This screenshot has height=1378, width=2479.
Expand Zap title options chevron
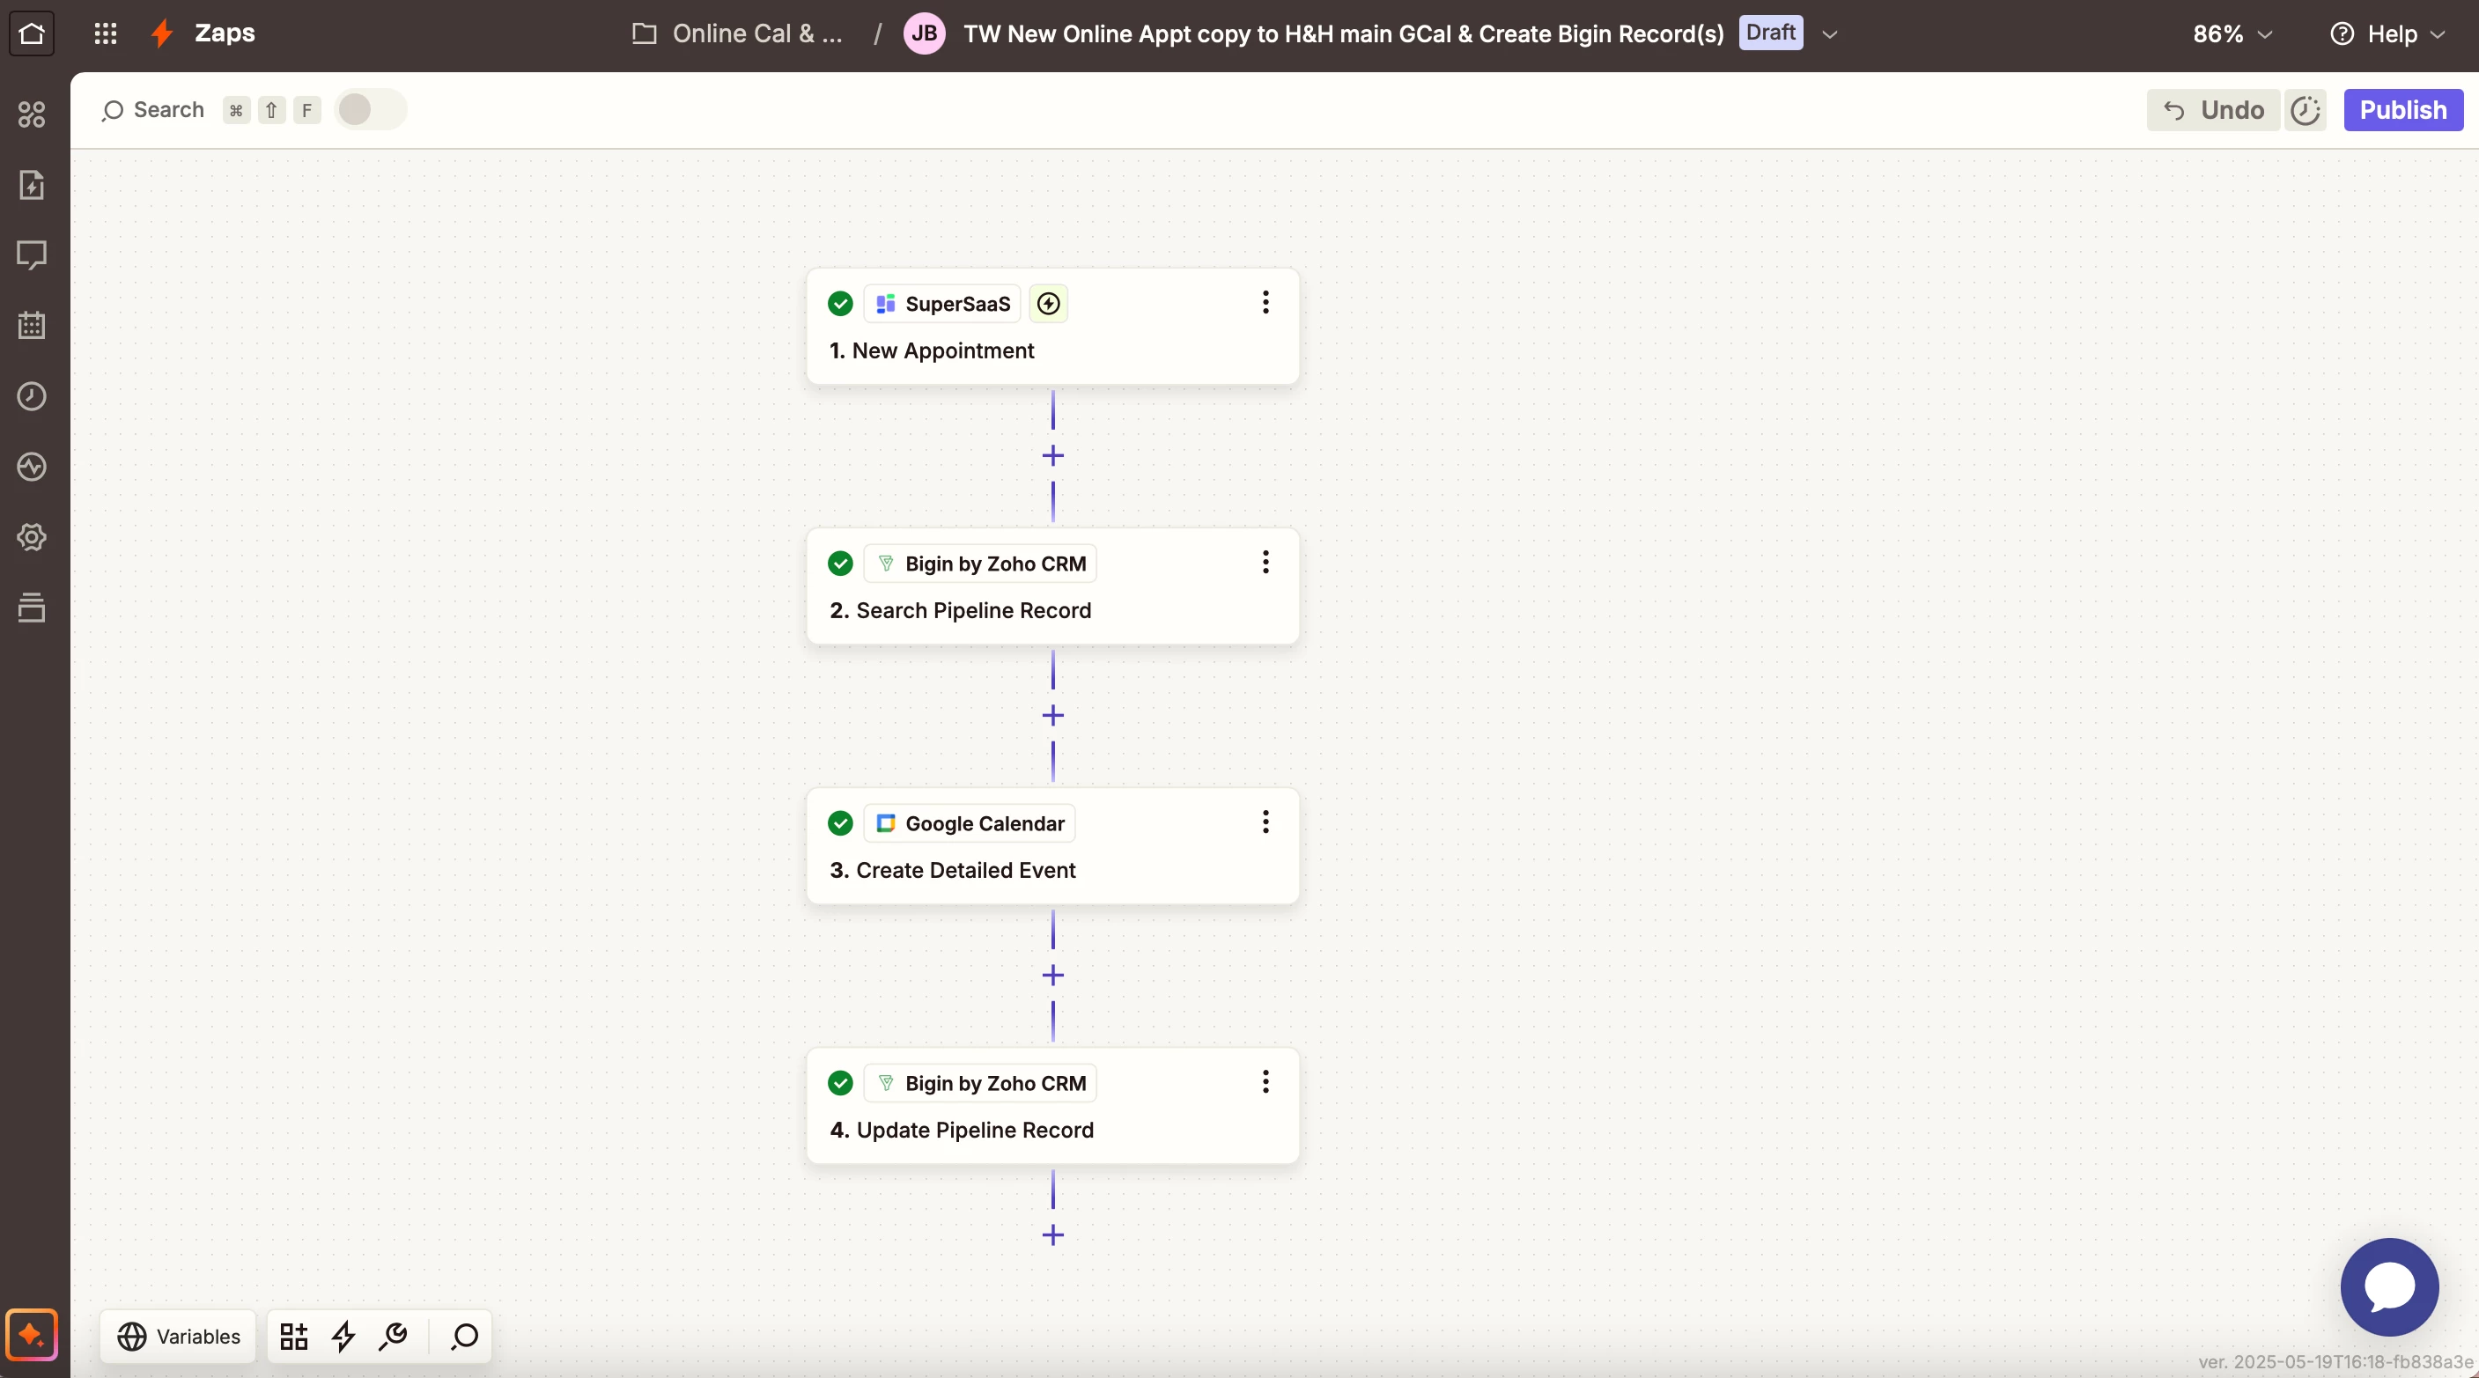click(1829, 33)
